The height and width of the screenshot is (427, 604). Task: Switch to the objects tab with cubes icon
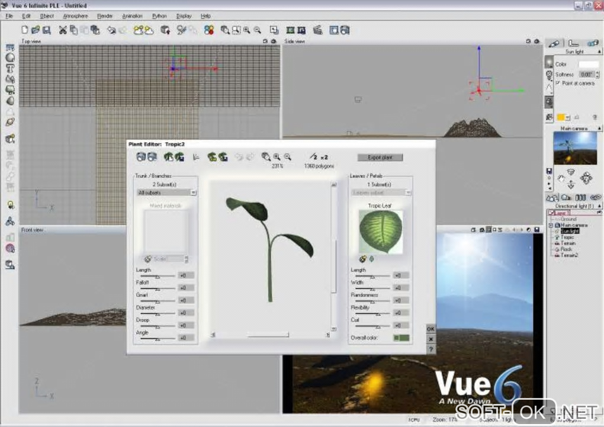click(592, 44)
